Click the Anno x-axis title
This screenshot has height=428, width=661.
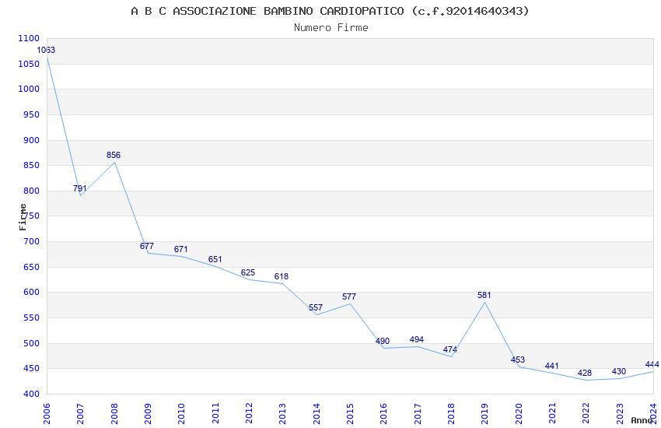point(642,420)
